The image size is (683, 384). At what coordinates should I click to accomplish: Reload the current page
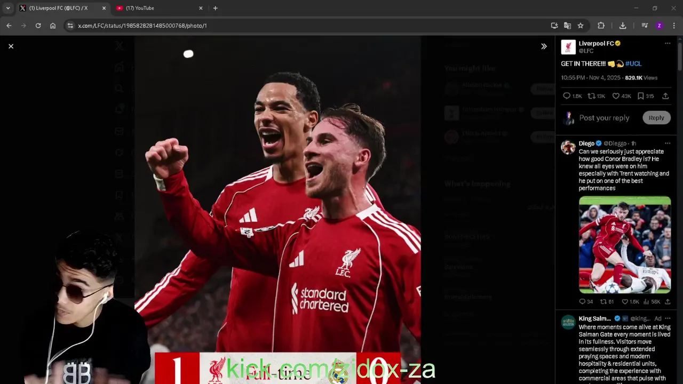38,26
